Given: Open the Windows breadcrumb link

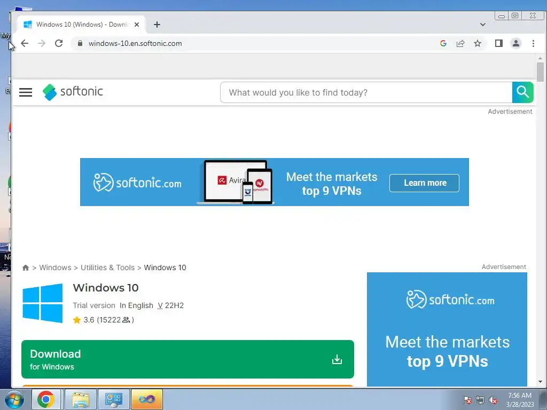Looking at the screenshot, I should pyautogui.click(x=55, y=267).
